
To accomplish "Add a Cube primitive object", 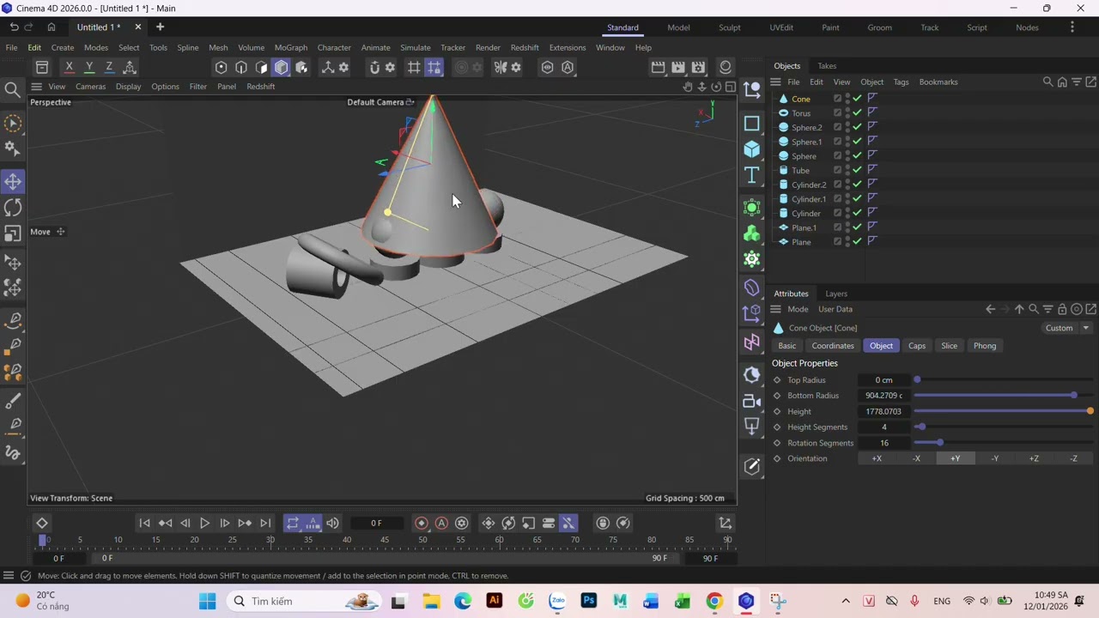I will pos(752,149).
